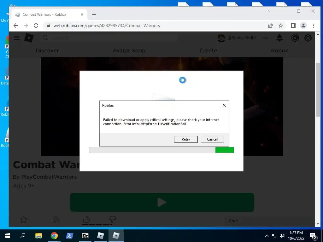Open Windows taskbar search
The width and height of the screenshot is (323, 242).
23,236
